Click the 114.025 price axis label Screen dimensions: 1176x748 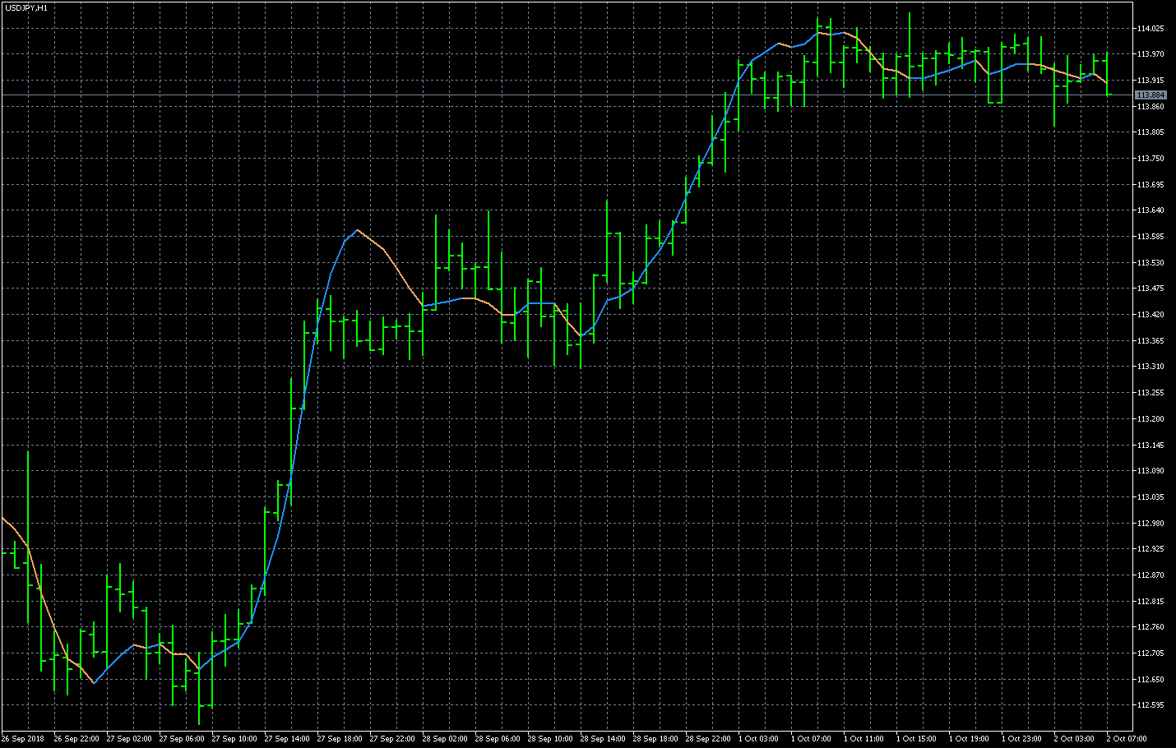pos(1151,29)
